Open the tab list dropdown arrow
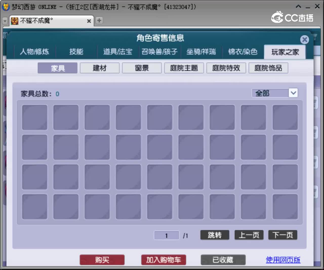The width and height of the screenshot is (324, 270). point(5,21)
